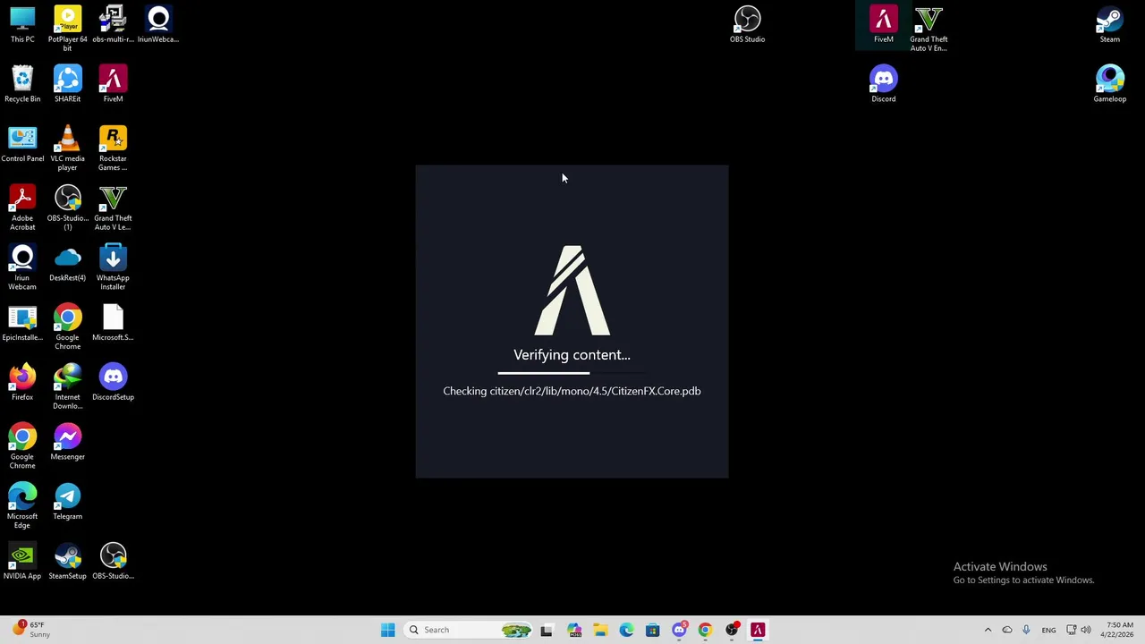This screenshot has width=1145, height=644.
Task: Open PotPlayer 64 bit desktop shortcut
Action: coord(67,27)
